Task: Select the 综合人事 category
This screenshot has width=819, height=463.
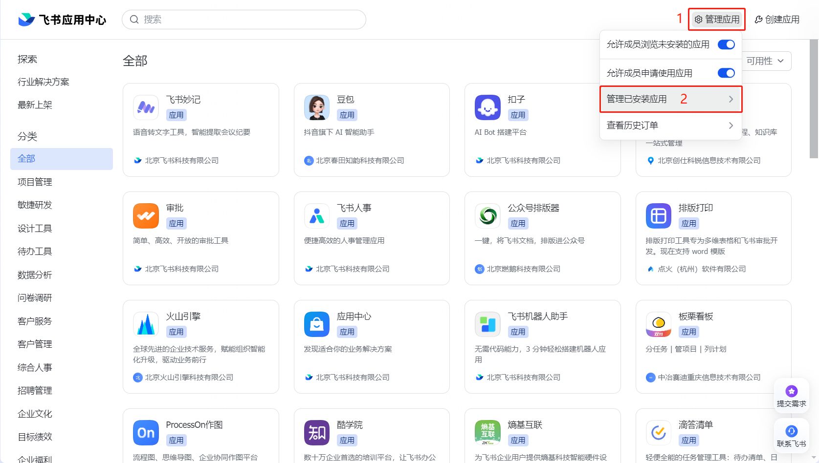Action: 35,367
